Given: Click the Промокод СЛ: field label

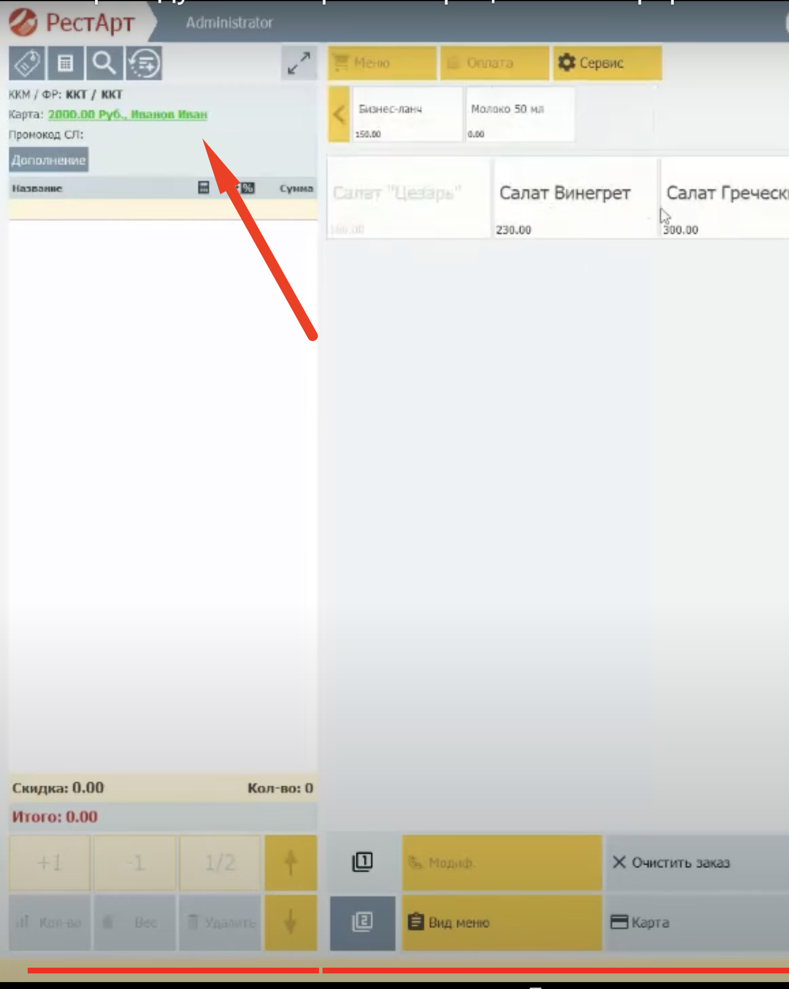Looking at the screenshot, I should pyautogui.click(x=45, y=135).
